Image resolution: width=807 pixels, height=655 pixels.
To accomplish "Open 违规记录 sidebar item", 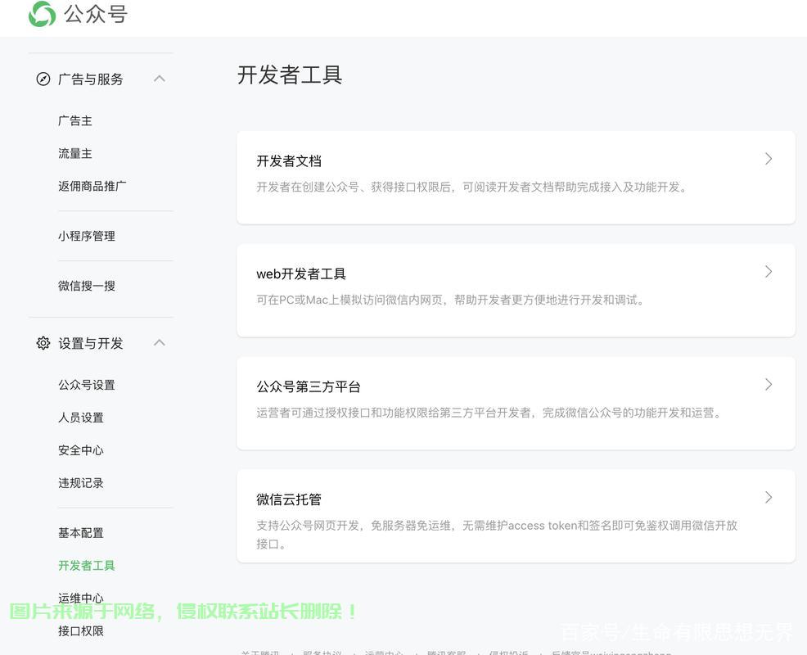I will [x=81, y=483].
